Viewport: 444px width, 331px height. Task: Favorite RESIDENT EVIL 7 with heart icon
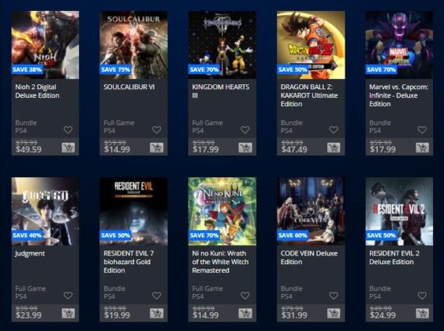[157, 296]
